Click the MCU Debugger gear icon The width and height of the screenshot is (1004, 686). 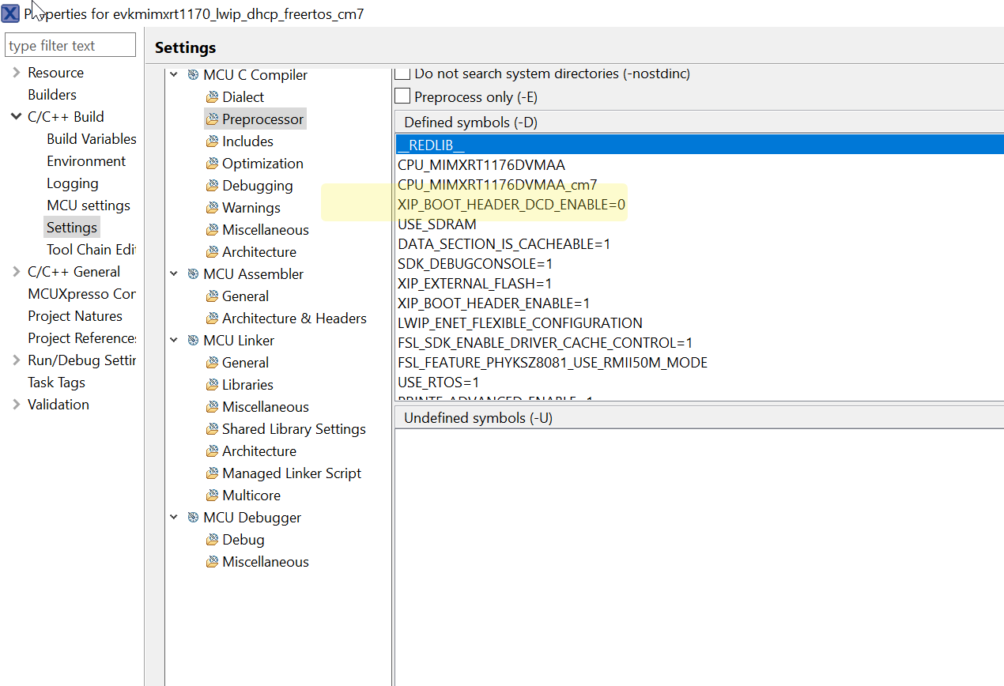[x=193, y=518]
